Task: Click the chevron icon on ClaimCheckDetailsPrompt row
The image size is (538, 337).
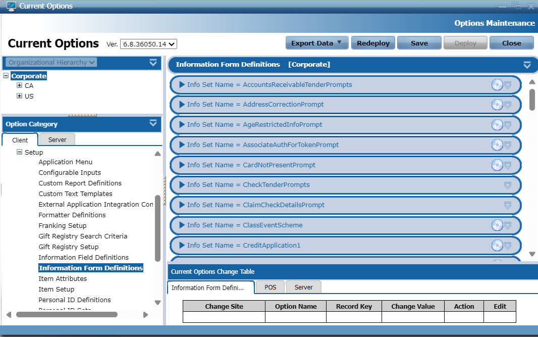Action: tap(508, 205)
